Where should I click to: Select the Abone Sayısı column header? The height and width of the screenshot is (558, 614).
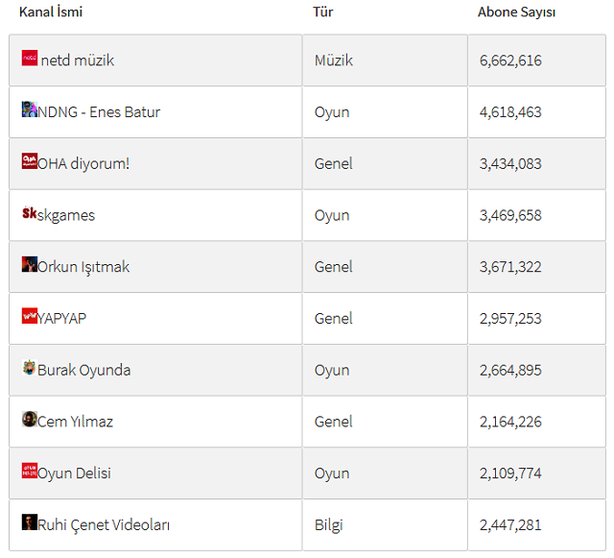[516, 12]
